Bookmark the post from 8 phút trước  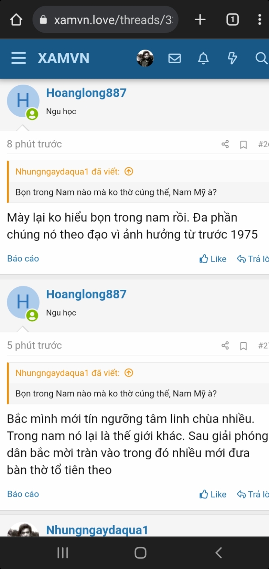(243, 144)
